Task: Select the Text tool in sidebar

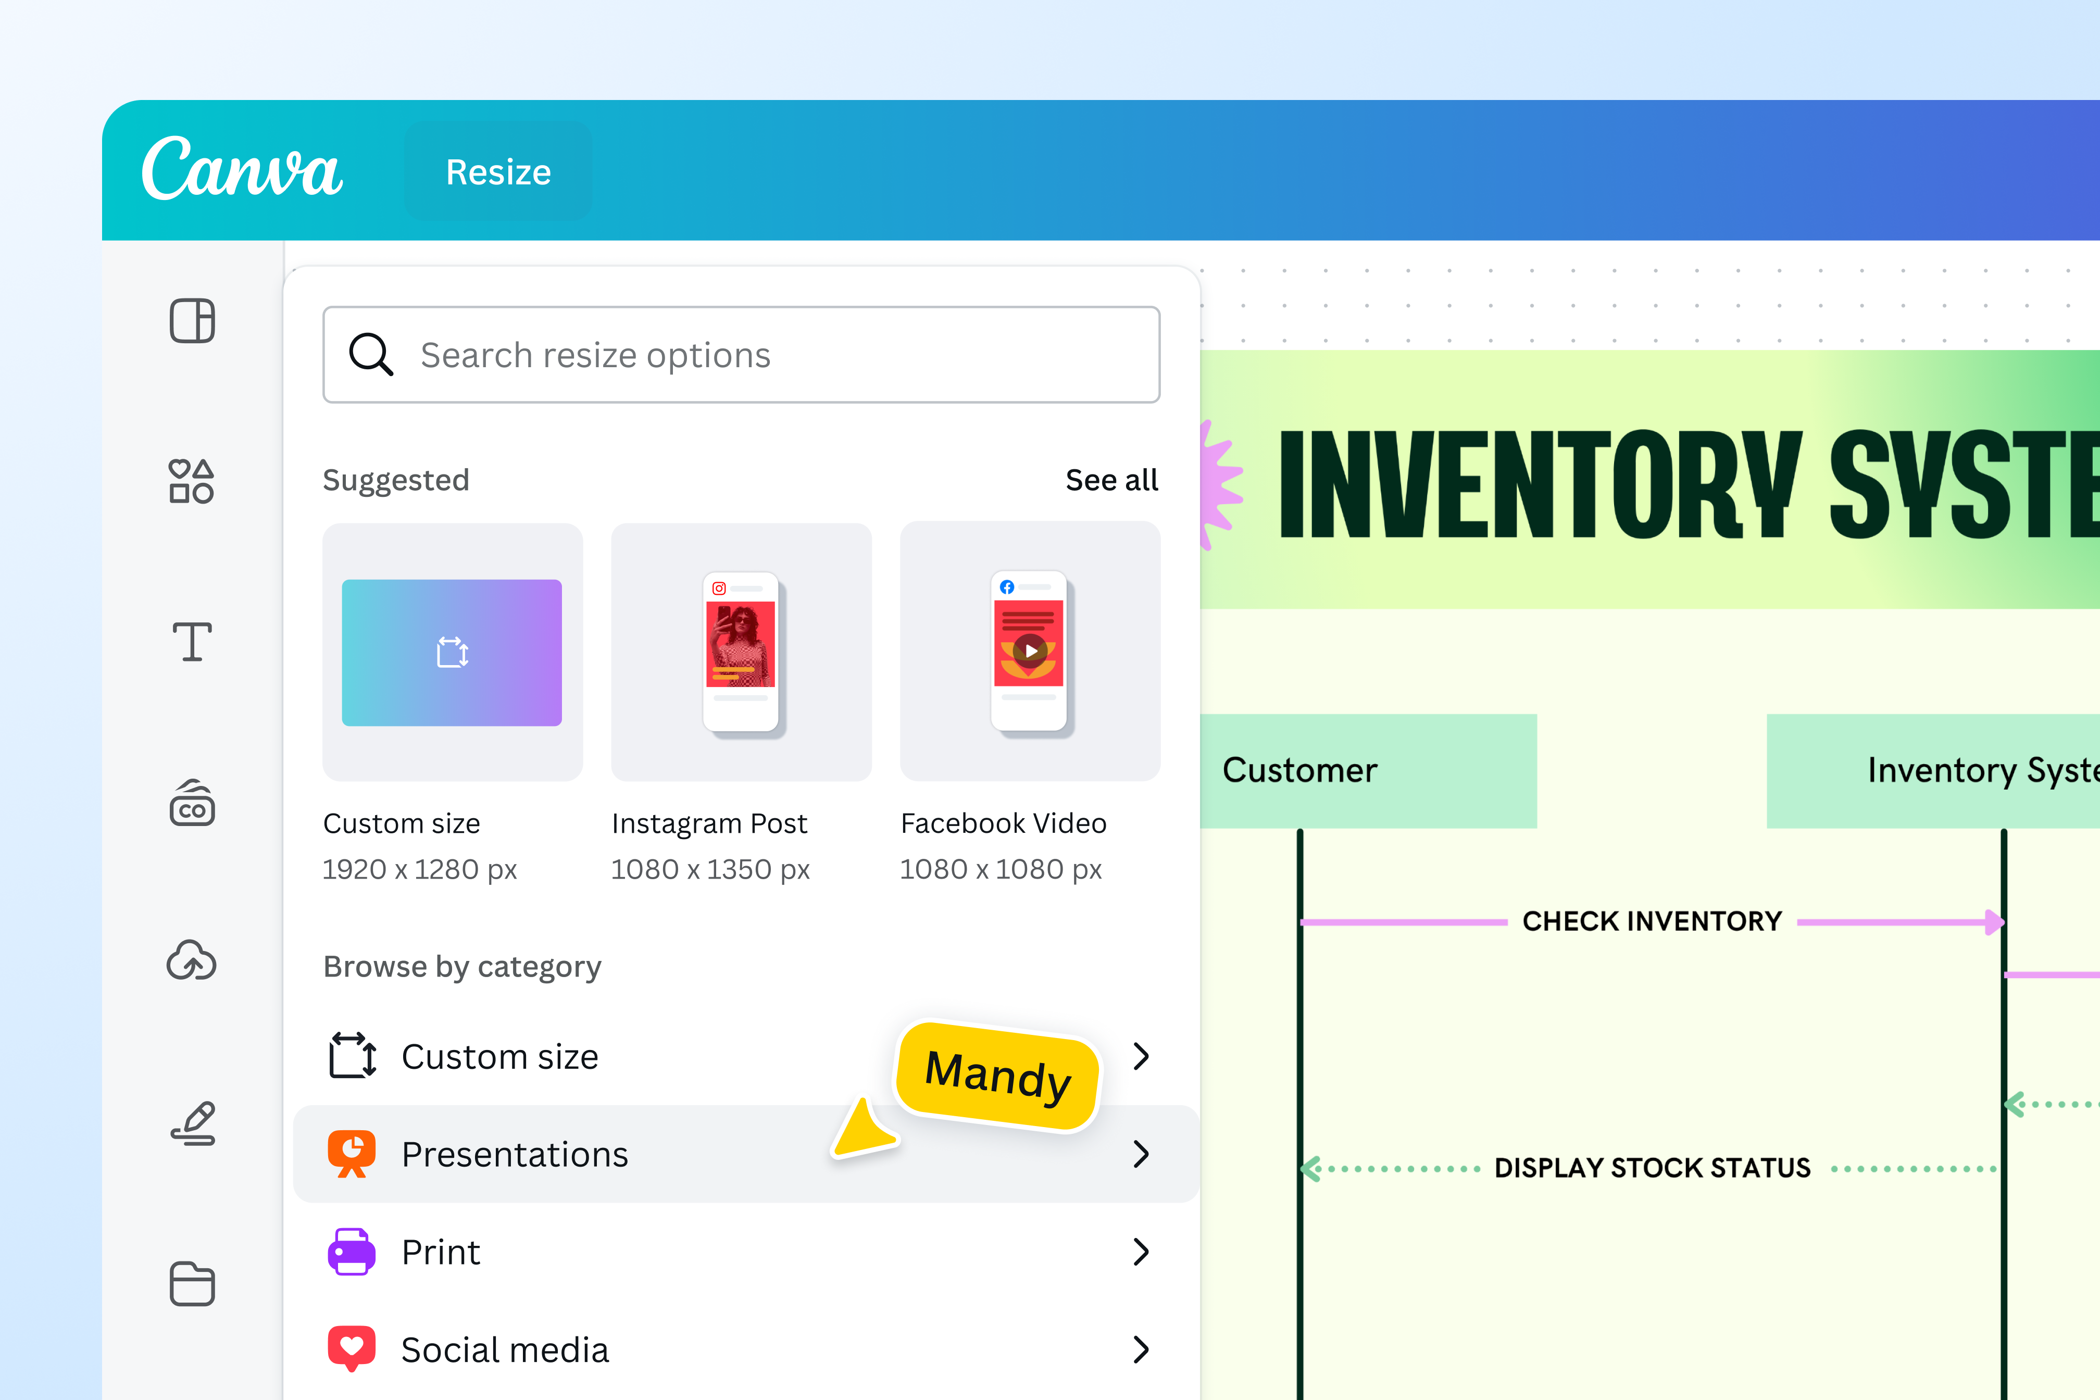Action: 192,642
